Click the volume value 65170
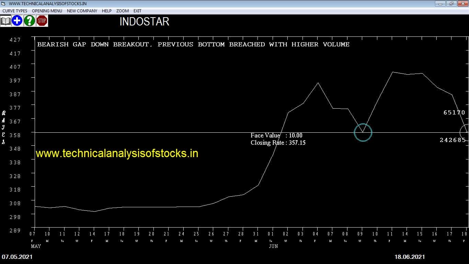This screenshot has width=469, height=264. (454, 112)
